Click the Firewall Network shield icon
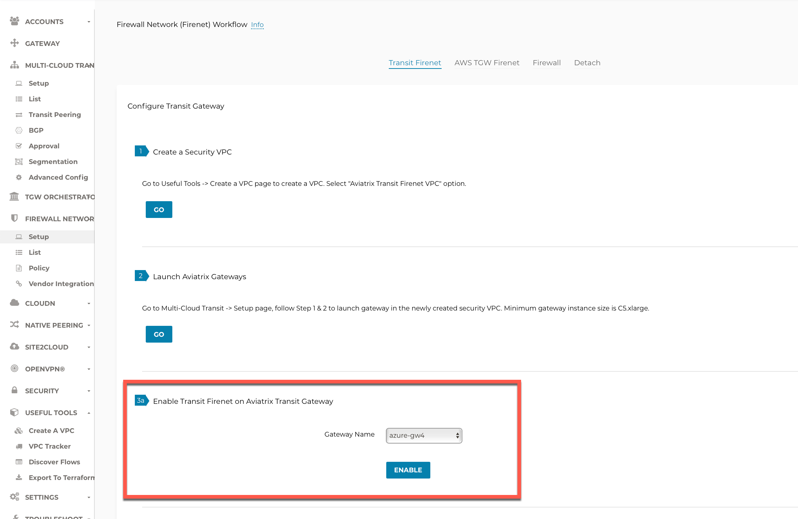Image resolution: width=798 pixels, height=519 pixels. pos(15,218)
